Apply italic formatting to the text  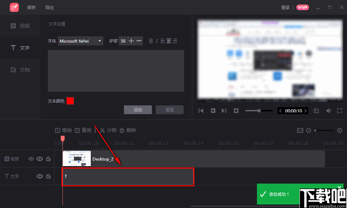pos(156,41)
